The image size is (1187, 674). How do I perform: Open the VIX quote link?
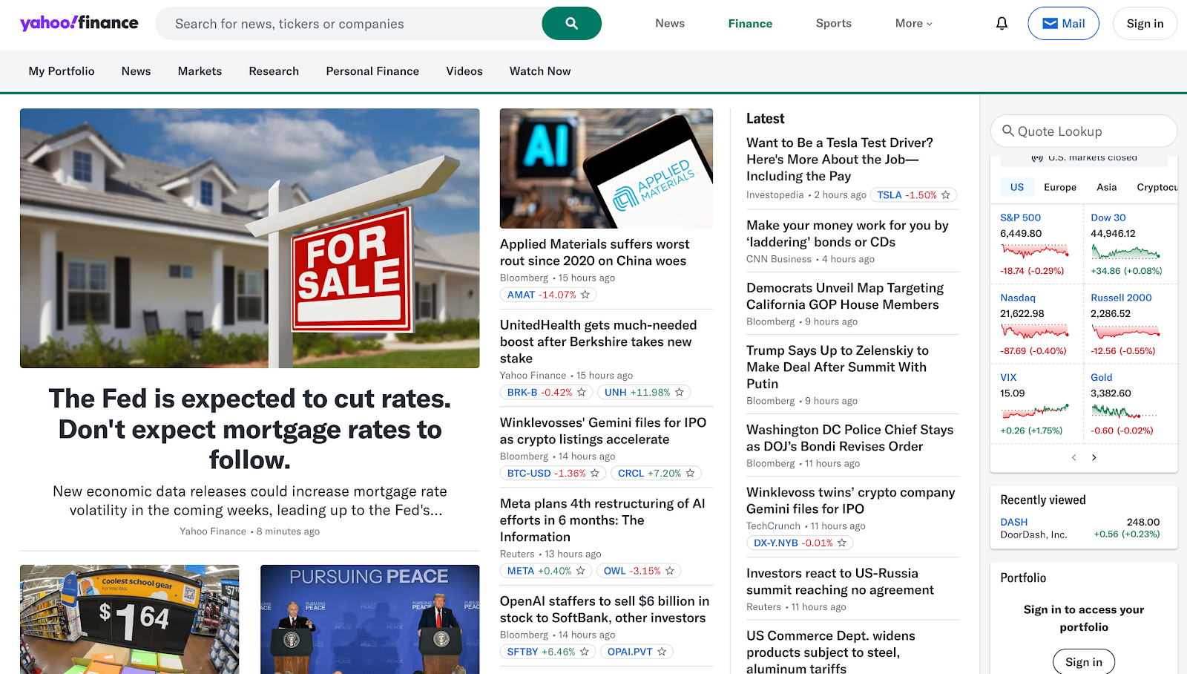(1008, 377)
